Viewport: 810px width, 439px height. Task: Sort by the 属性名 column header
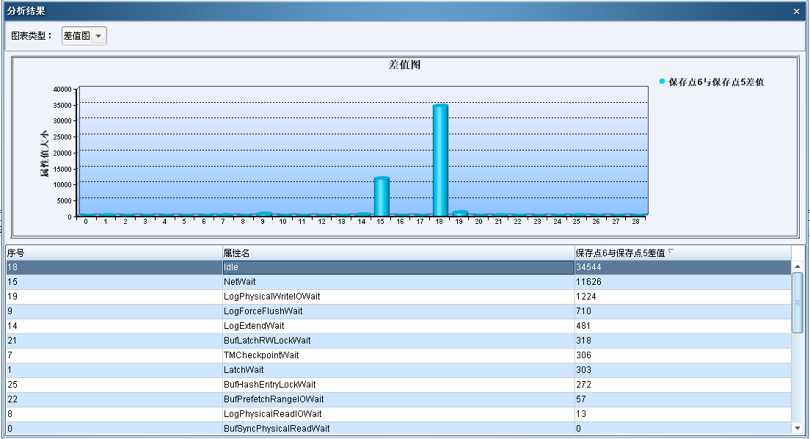click(398, 253)
